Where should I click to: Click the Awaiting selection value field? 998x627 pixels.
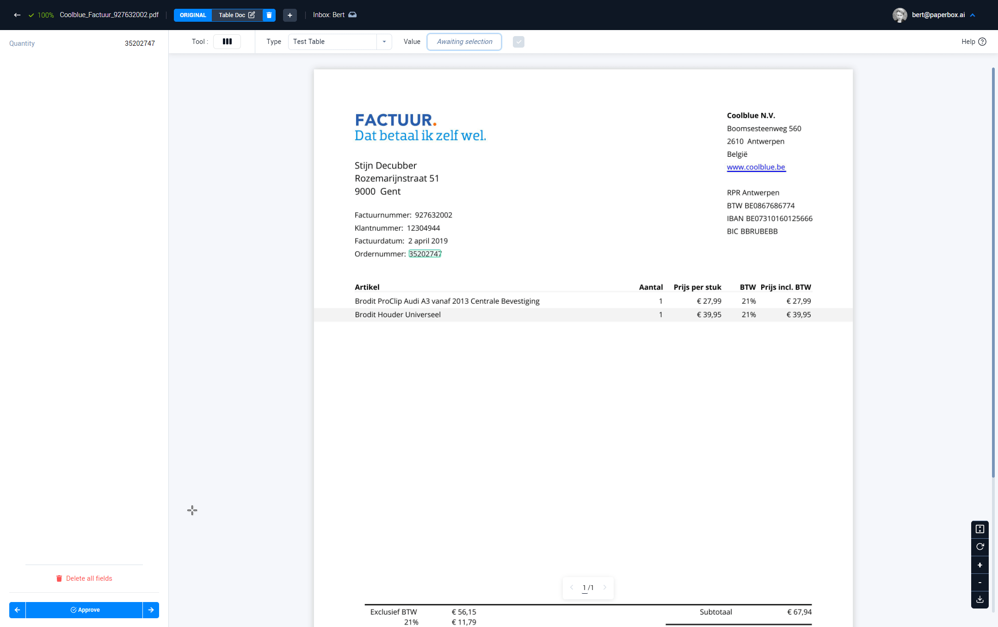[464, 42]
